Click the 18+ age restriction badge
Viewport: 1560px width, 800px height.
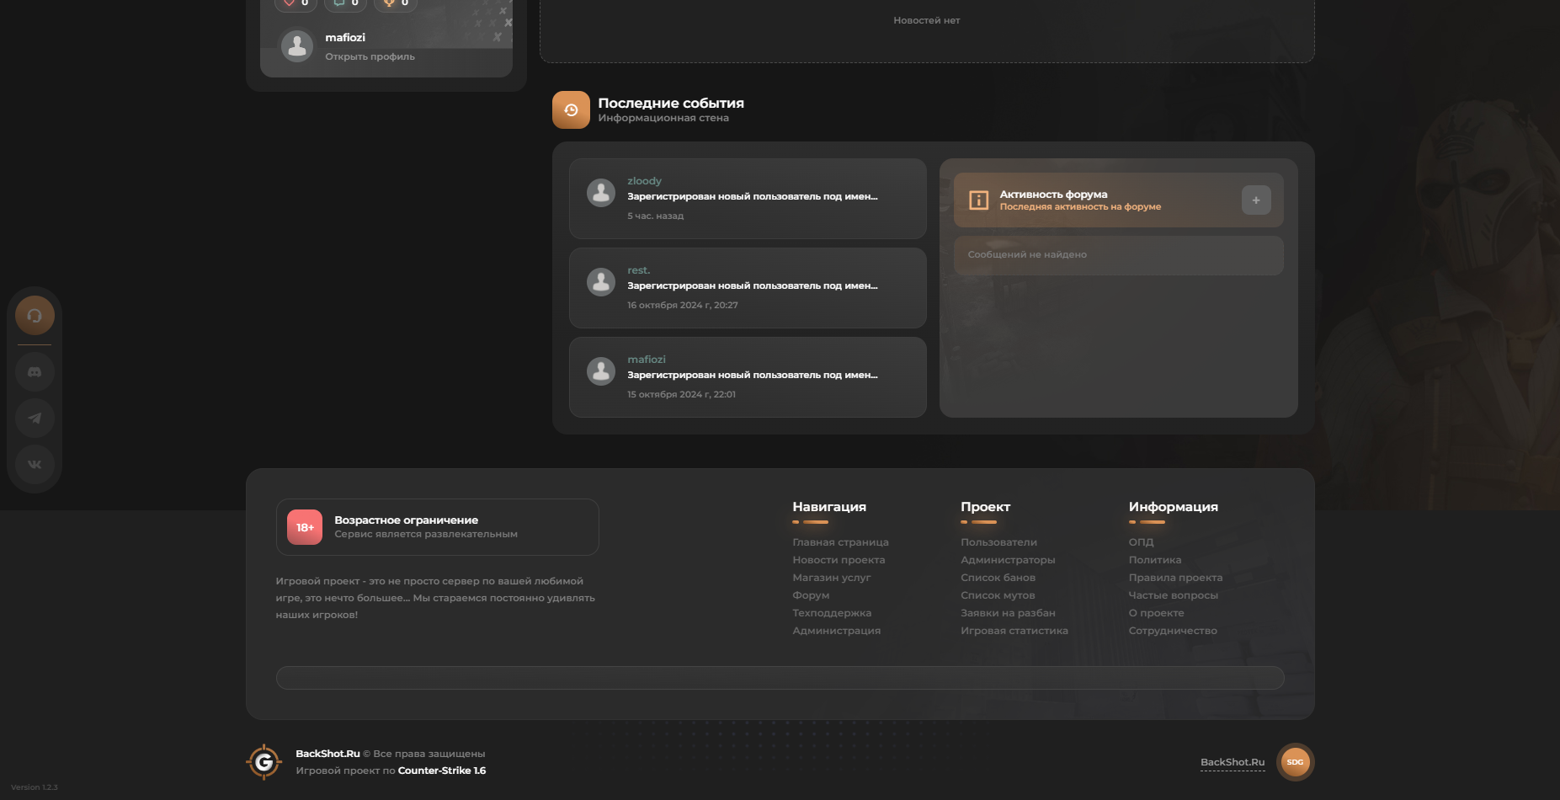(305, 528)
